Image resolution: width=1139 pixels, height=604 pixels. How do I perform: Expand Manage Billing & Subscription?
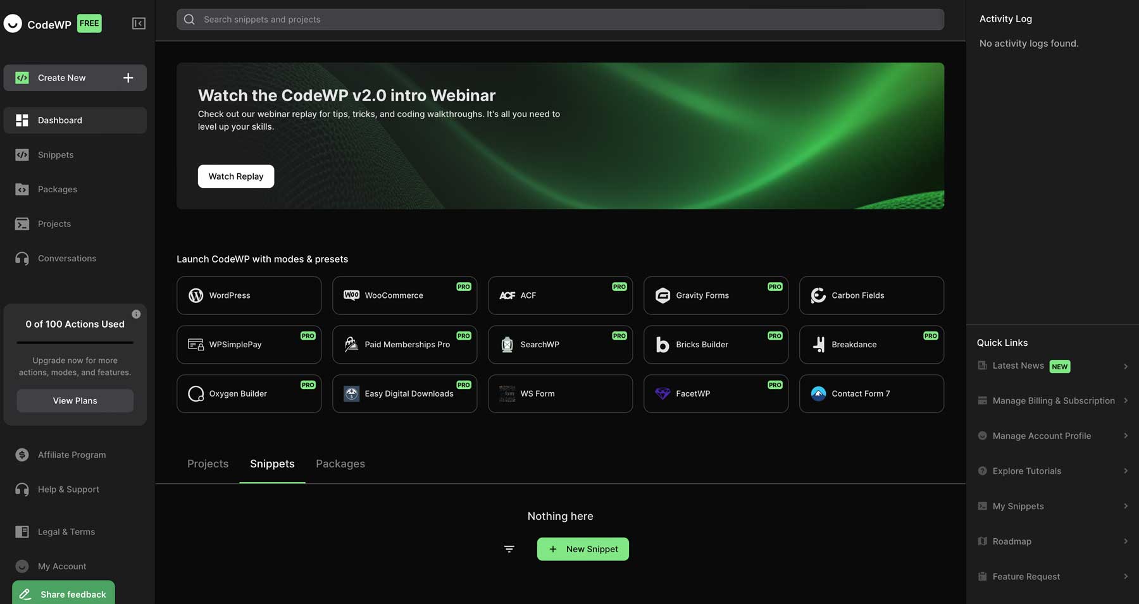coord(1126,400)
